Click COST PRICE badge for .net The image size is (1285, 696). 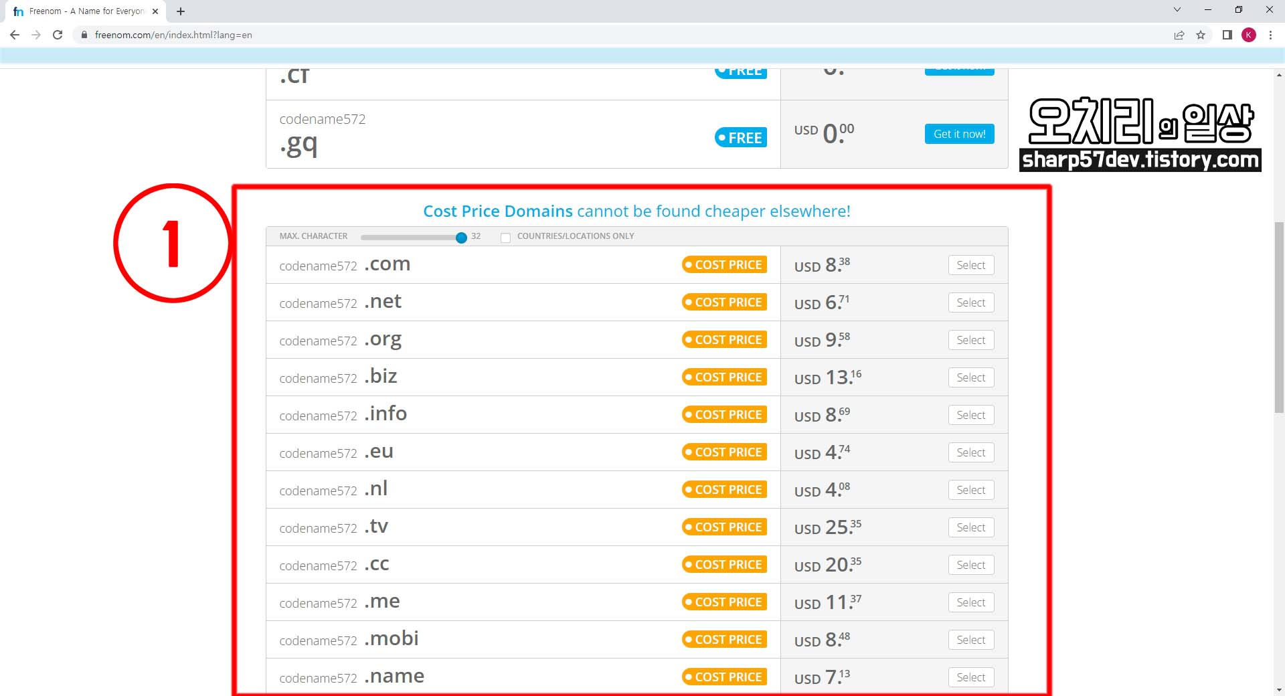click(x=724, y=302)
